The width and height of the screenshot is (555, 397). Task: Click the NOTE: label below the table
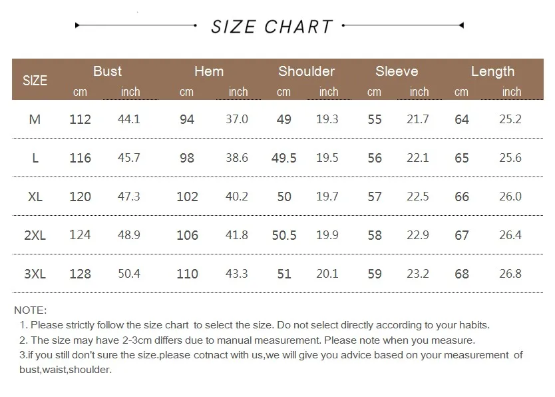pos(30,310)
